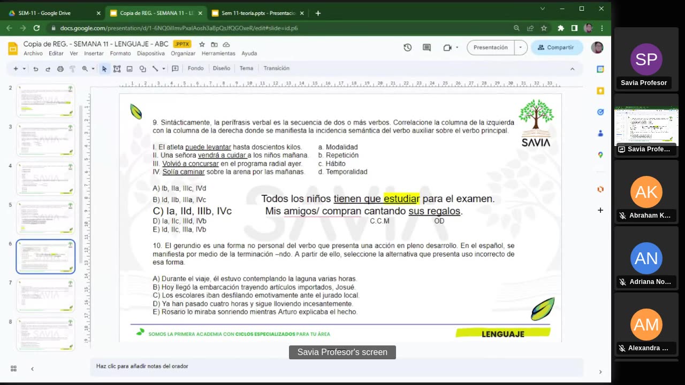Add a comment from toolbar
Screen dimensions: 685x385
[x=175, y=68]
